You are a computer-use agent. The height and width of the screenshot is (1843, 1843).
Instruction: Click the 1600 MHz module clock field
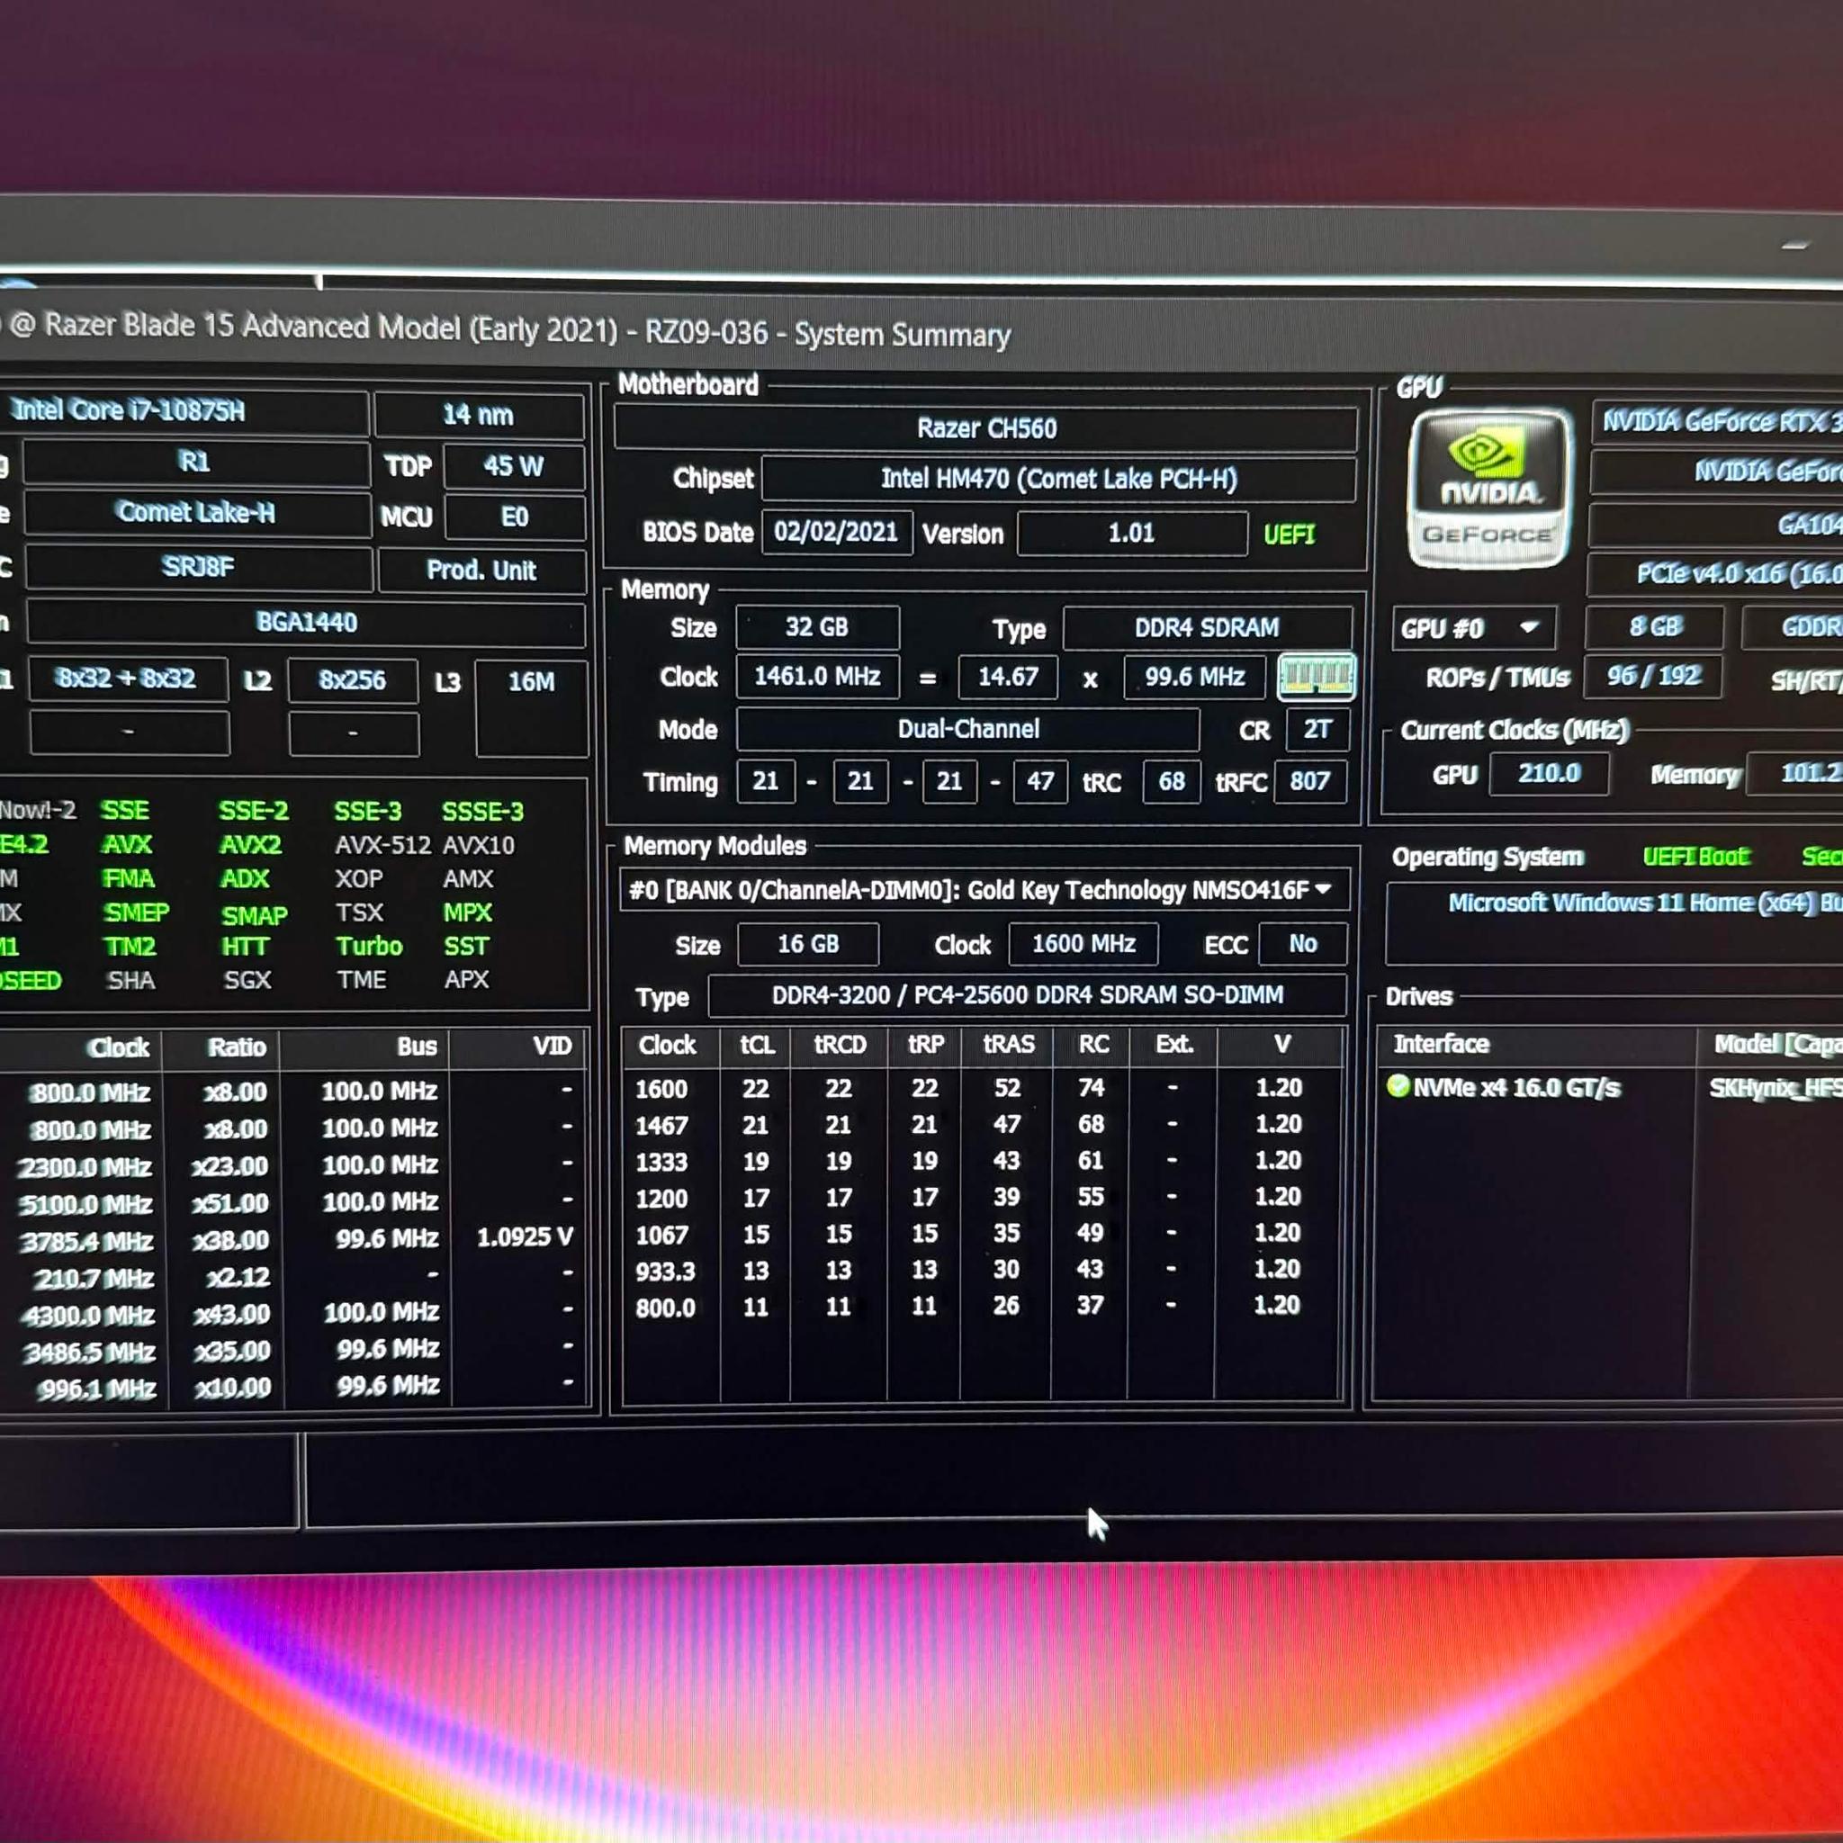coord(1083,944)
